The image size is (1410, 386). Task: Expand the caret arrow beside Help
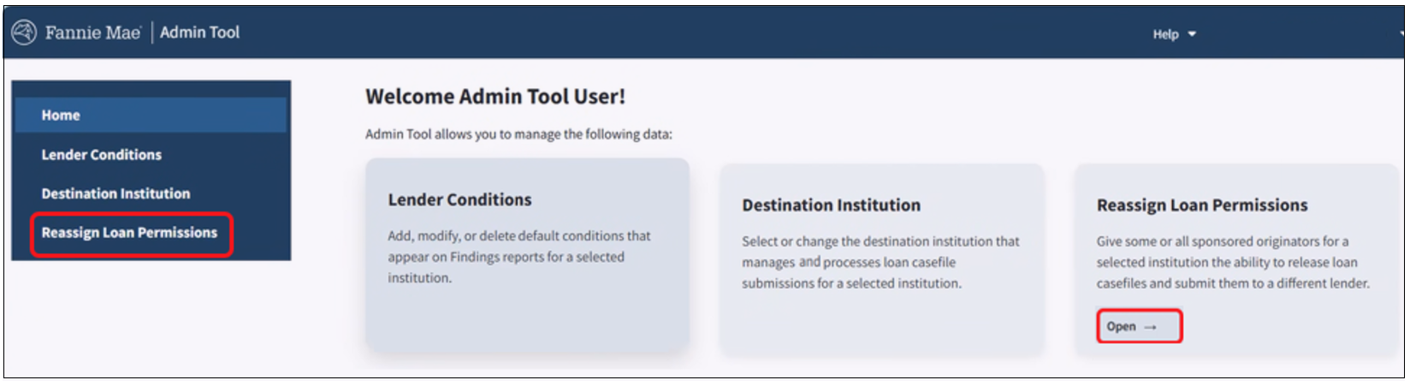pyautogui.click(x=1192, y=34)
